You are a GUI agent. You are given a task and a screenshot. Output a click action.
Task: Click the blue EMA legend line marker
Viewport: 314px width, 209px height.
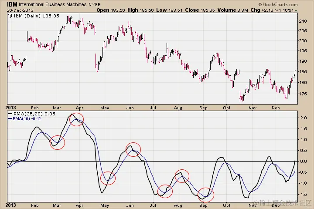point(10,118)
